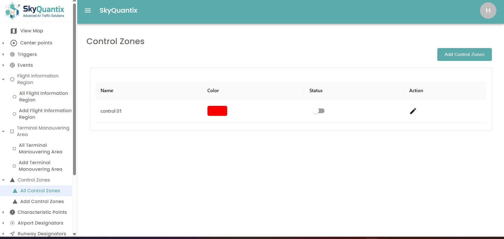Click the Center points target icon
This screenshot has width=504, height=239.
coord(14,43)
